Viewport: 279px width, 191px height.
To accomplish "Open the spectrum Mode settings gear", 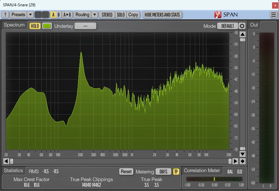I will pos(242,25).
